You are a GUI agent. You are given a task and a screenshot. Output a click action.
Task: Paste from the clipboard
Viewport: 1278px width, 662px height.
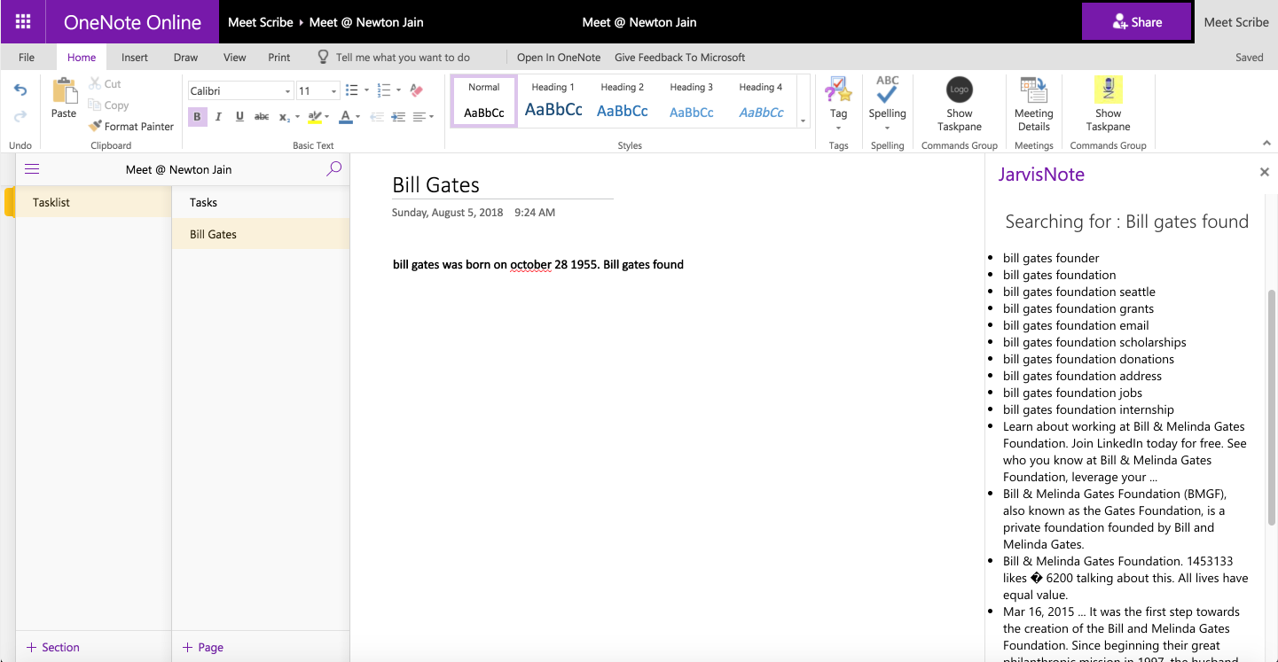[64, 98]
